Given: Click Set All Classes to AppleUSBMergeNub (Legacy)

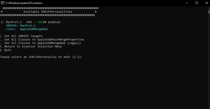Looking at the screenshot, I should pyautogui.click(x=41, y=43).
